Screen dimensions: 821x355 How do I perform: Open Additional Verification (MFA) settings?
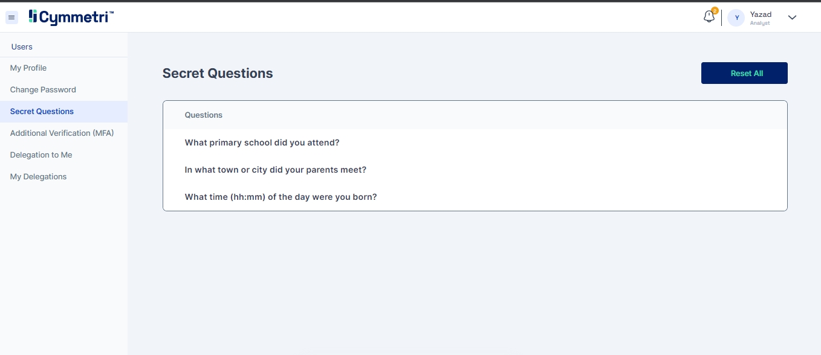point(62,133)
